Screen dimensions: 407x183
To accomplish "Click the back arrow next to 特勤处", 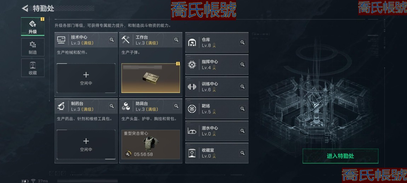I will 25,8.
